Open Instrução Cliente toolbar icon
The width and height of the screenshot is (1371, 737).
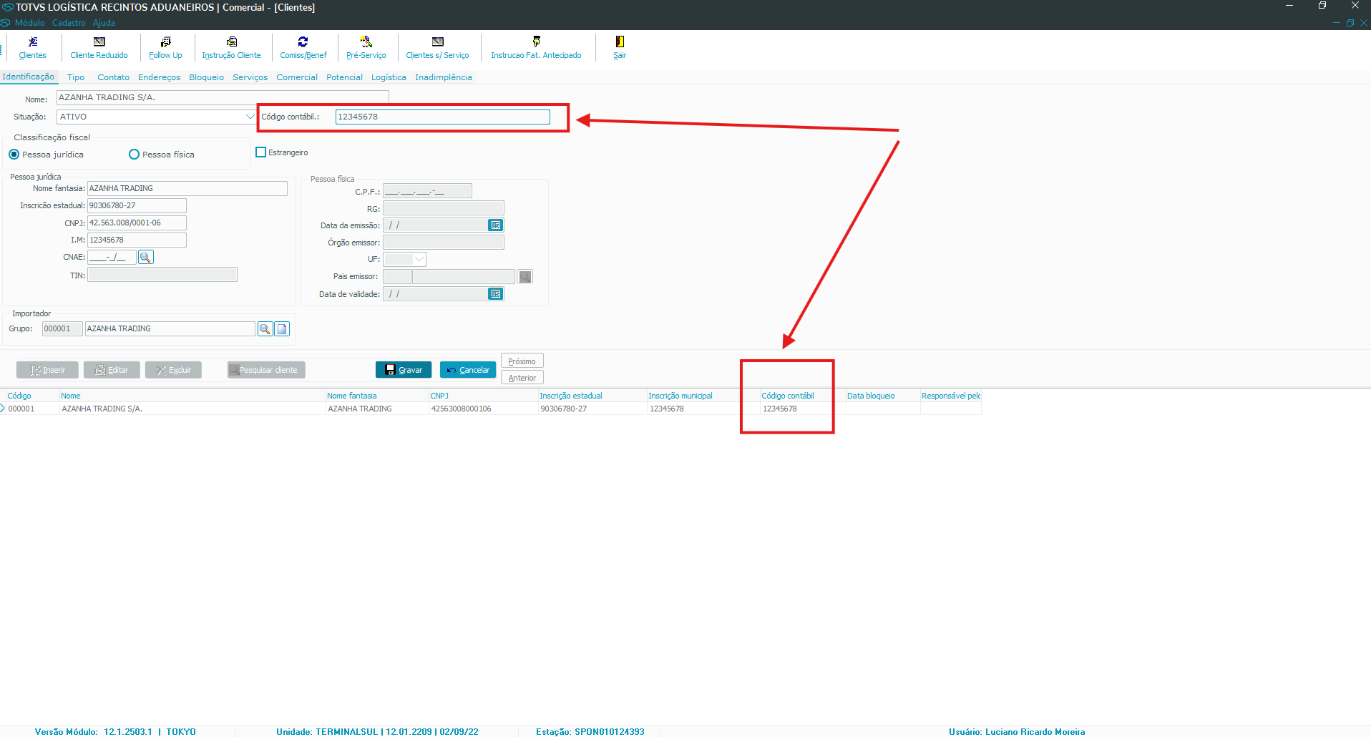tap(231, 48)
